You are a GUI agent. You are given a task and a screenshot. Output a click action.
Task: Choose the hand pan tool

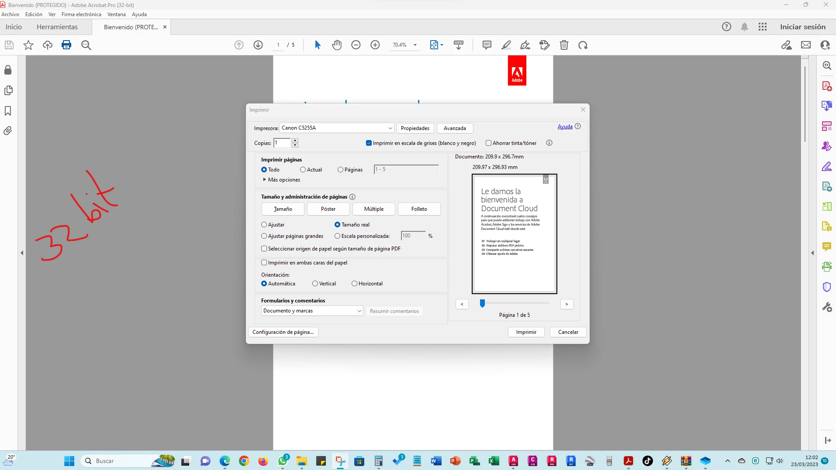click(x=337, y=45)
